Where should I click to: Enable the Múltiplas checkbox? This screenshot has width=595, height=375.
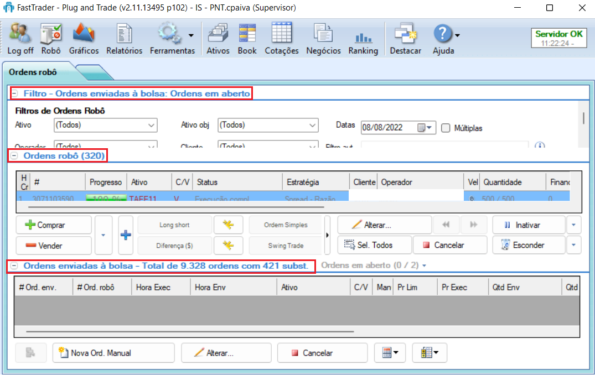point(446,128)
